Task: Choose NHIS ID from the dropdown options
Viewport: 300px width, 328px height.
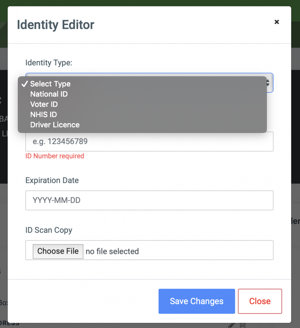Action: [x=43, y=114]
